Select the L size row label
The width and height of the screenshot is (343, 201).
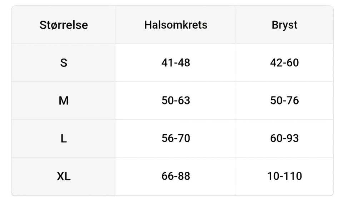click(64, 138)
